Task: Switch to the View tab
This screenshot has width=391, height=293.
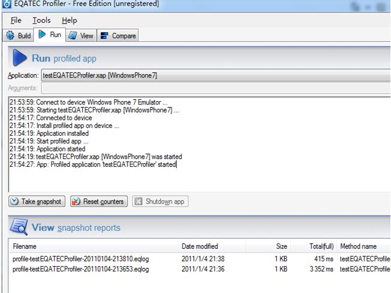Action: (81, 36)
